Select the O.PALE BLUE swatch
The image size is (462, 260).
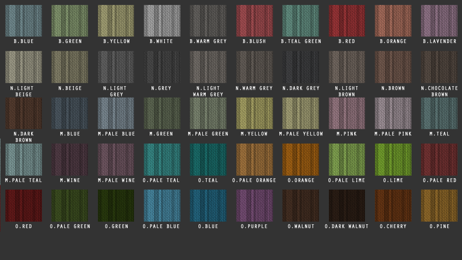[162, 205]
